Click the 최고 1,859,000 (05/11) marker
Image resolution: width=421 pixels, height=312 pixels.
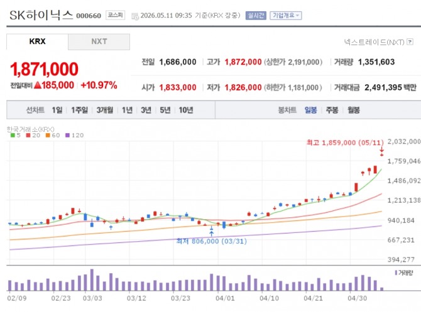pos(345,143)
